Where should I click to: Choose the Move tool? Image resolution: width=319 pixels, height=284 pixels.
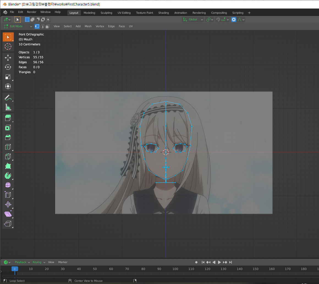tap(8, 58)
